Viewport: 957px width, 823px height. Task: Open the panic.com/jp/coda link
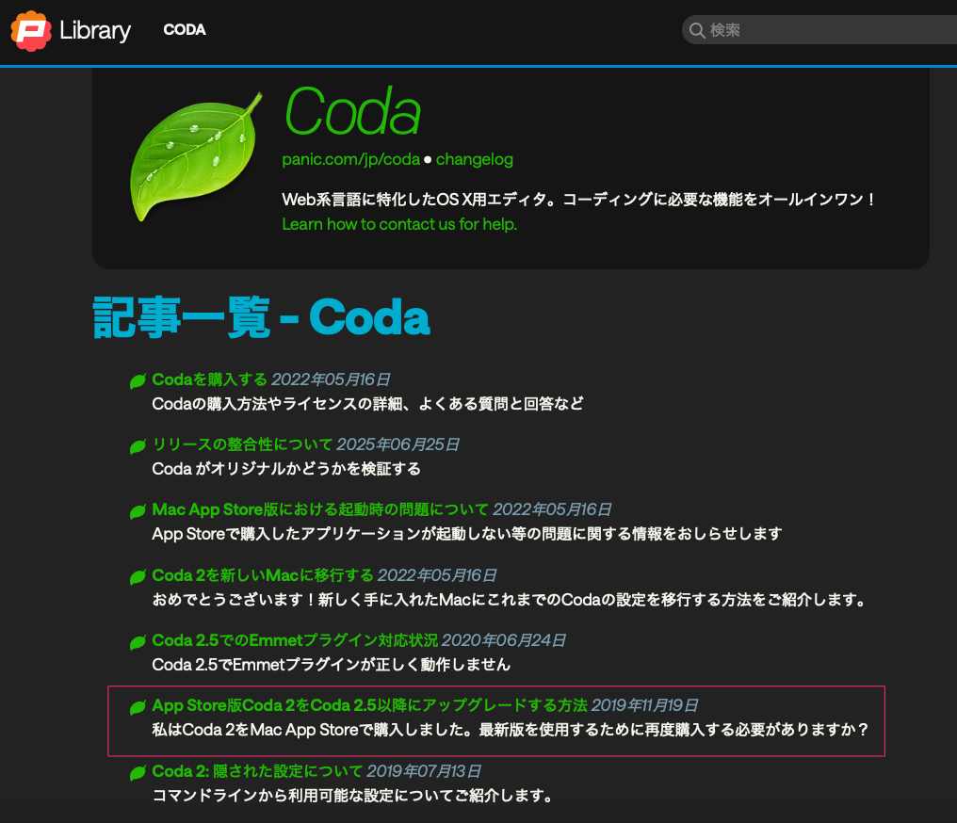click(350, 159)
